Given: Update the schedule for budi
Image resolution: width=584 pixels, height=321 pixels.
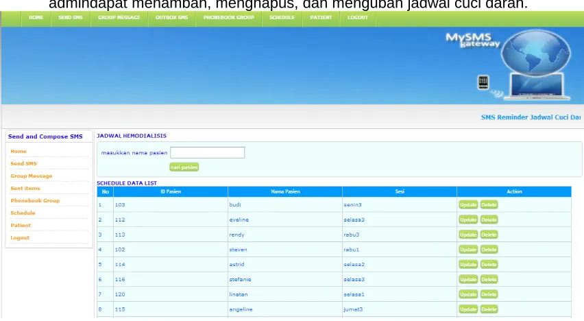Looking at the screenshot, I should tap(468, 204).
